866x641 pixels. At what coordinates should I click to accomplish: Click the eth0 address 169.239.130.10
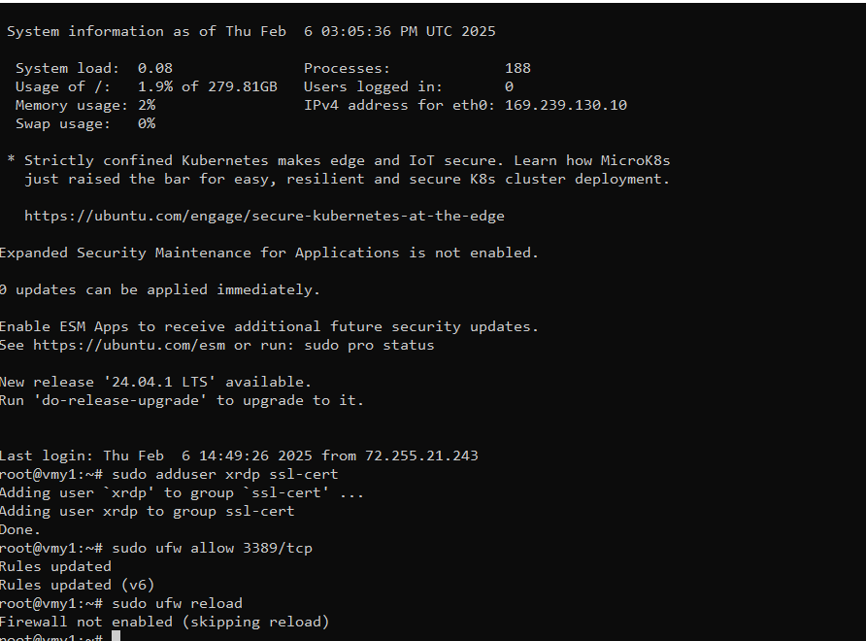pyautogui.click(x=566, y=105)
